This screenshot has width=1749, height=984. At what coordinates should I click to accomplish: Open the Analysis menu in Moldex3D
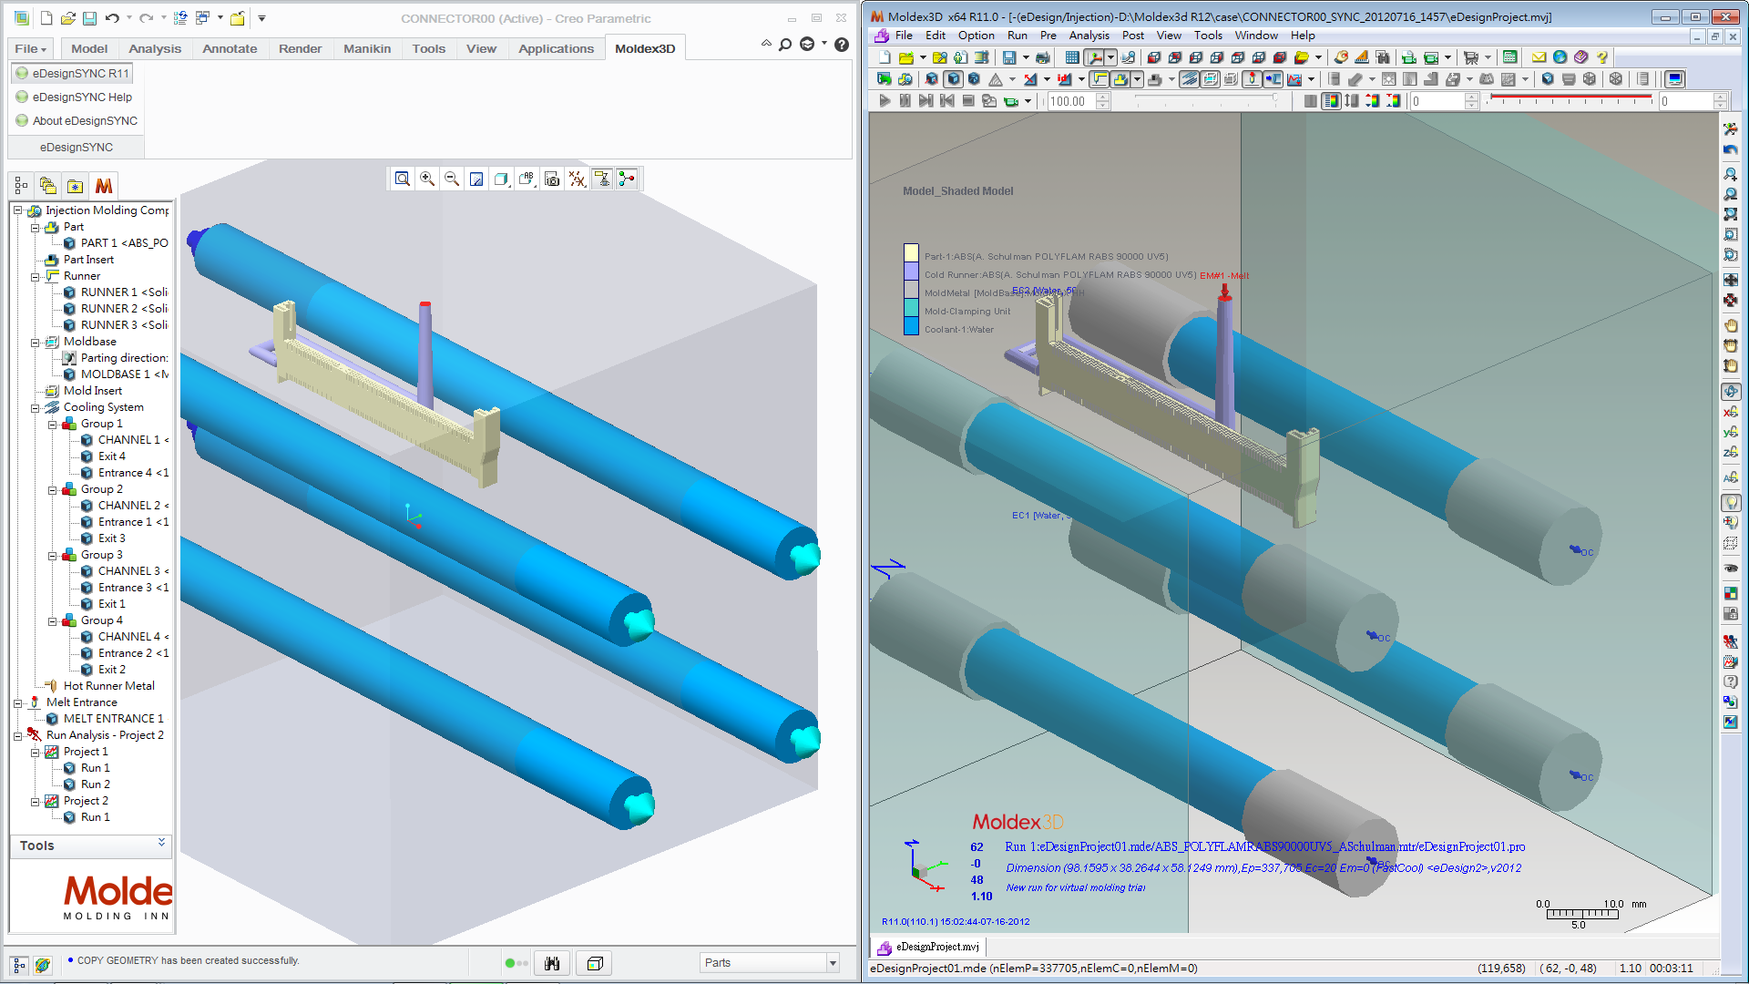coord(1089,36)
